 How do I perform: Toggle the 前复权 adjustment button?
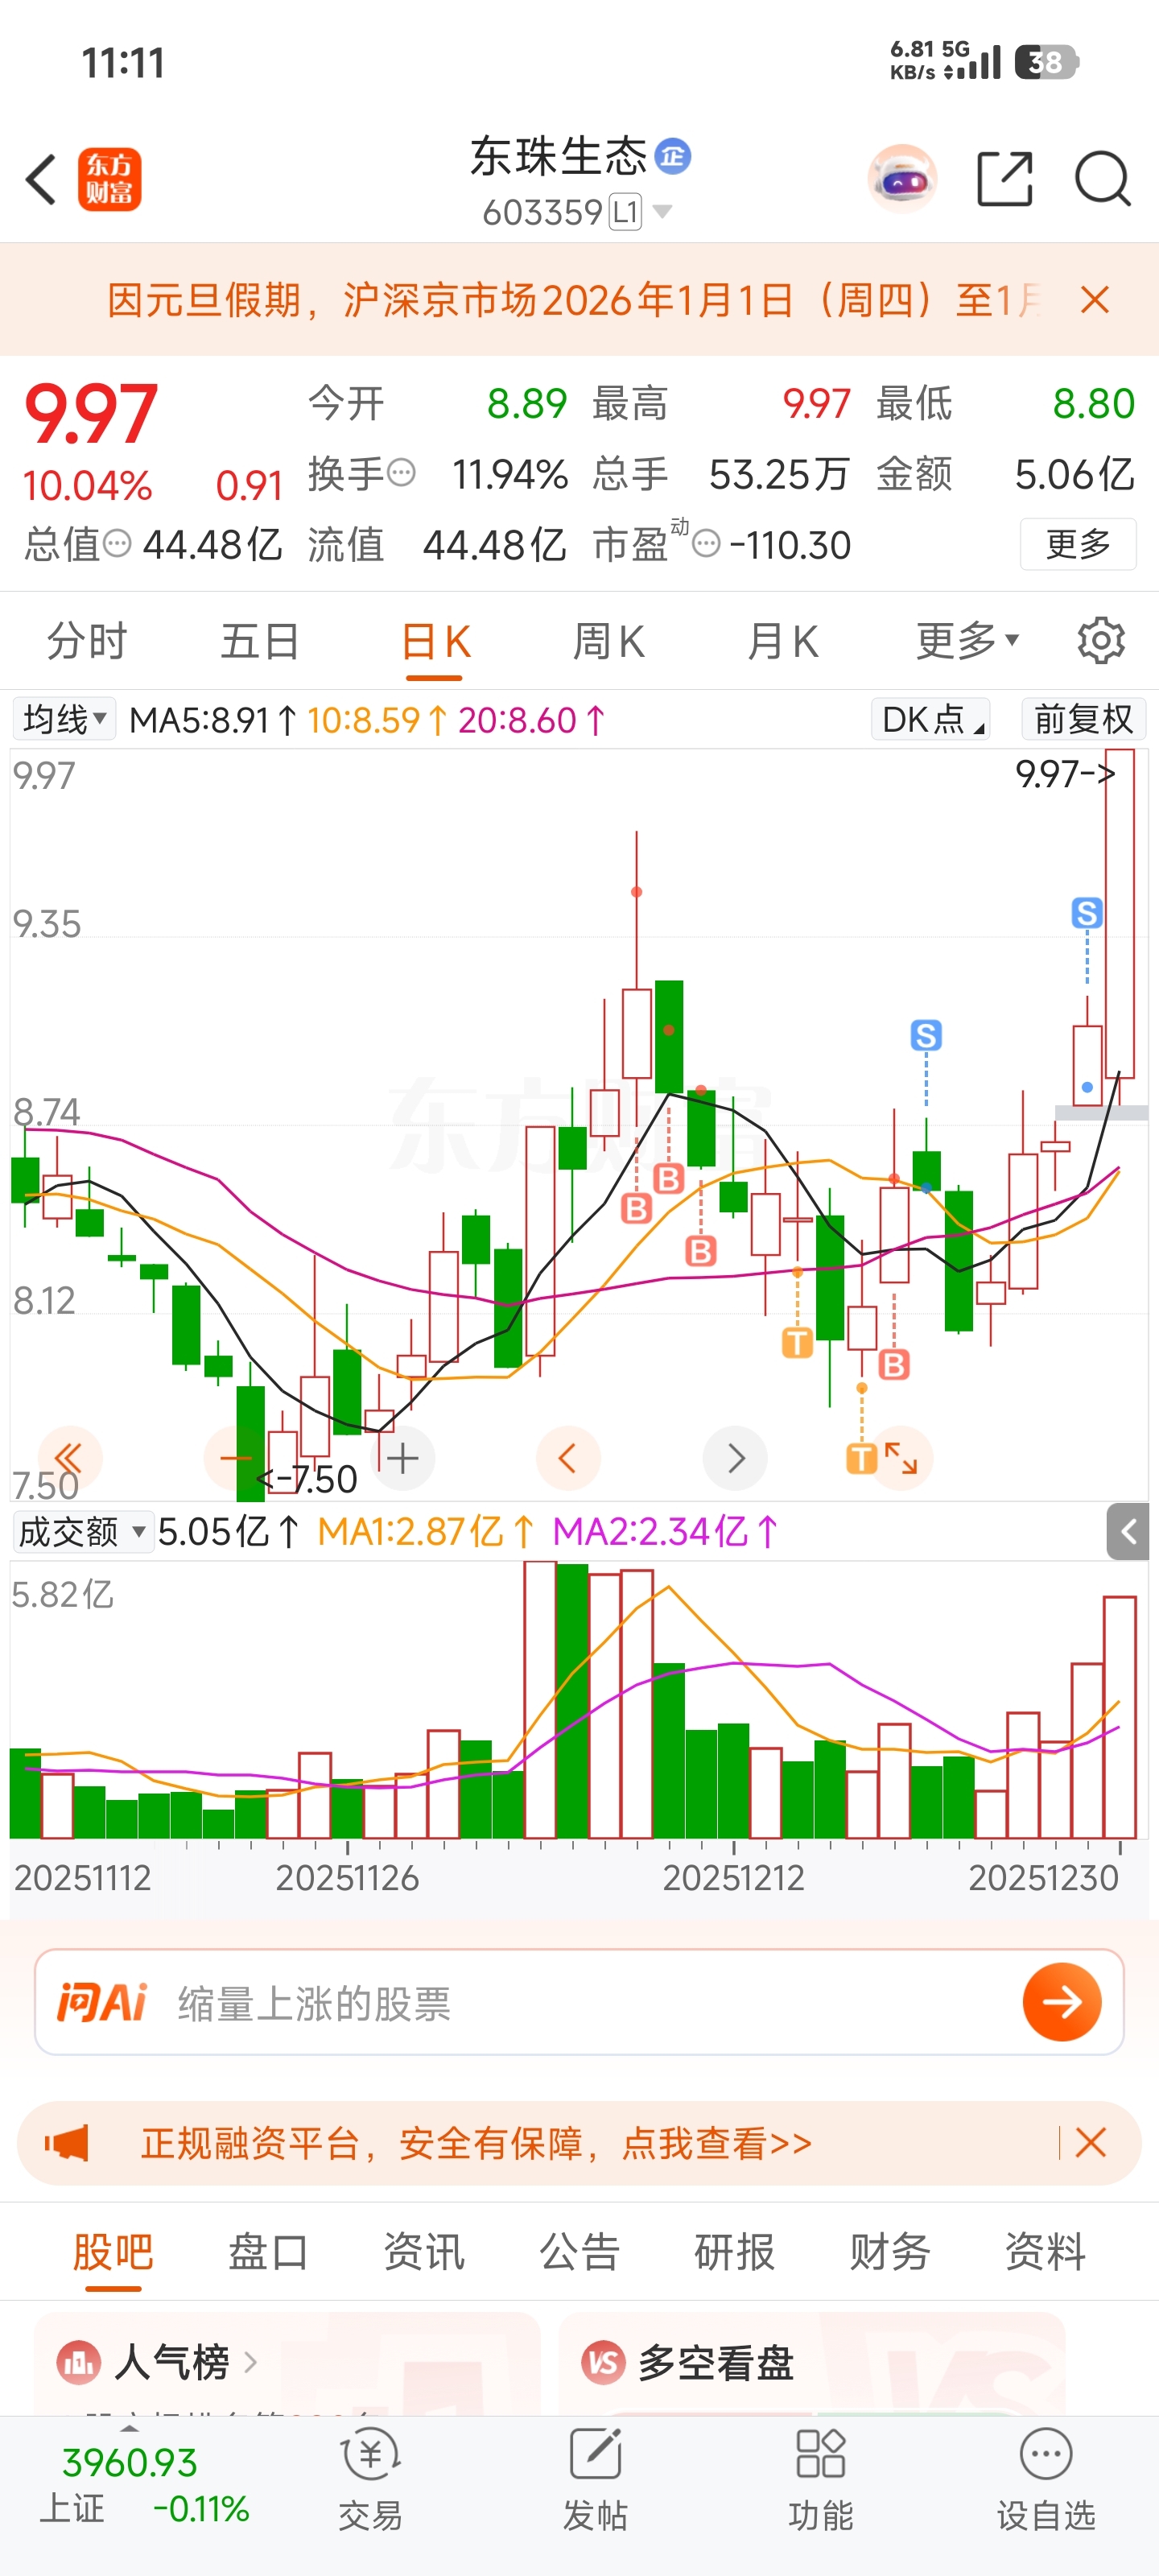[1083, 719]
